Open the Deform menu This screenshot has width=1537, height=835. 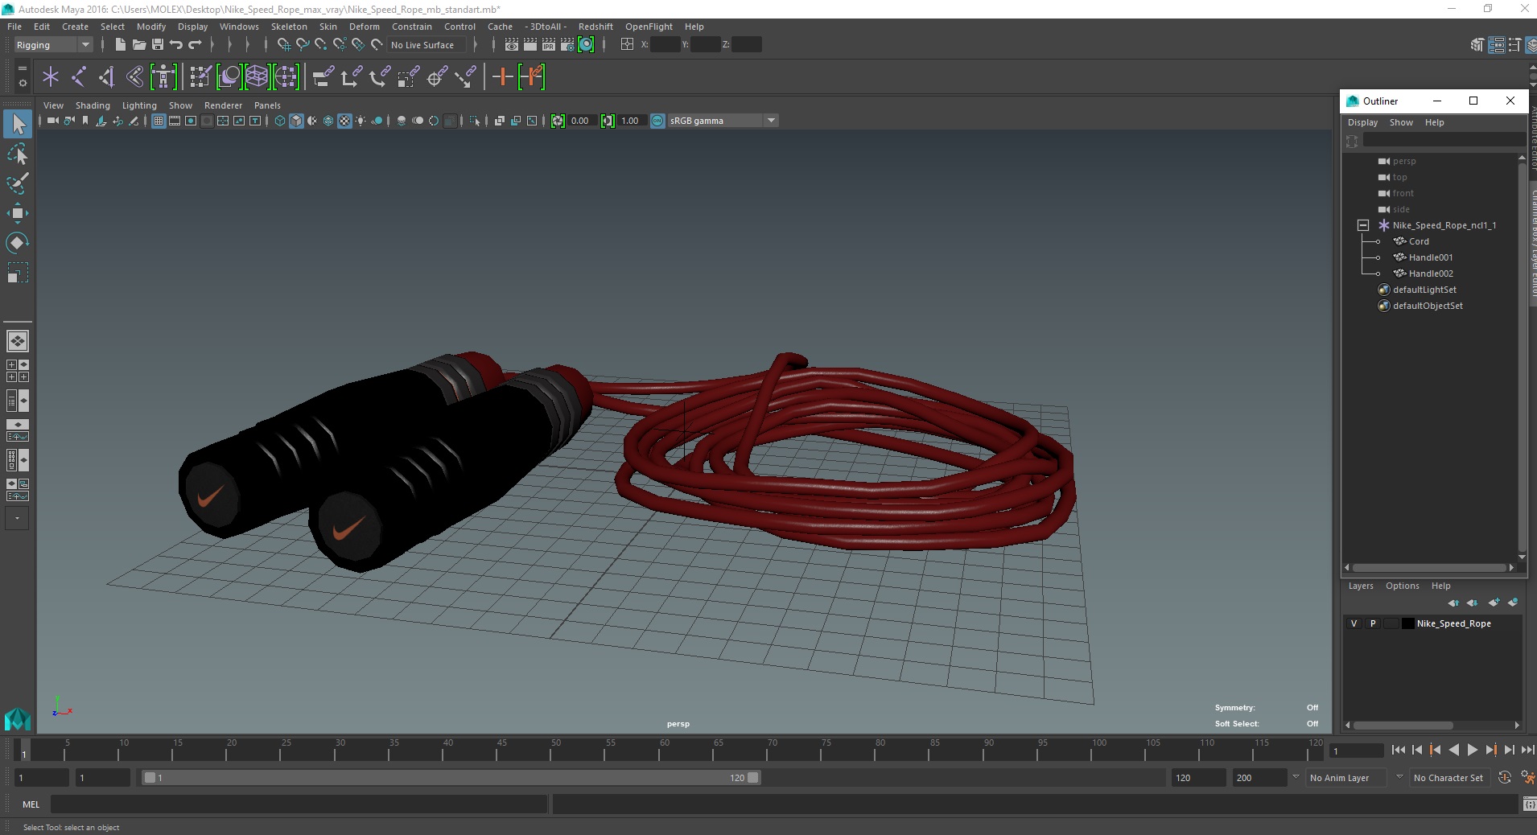click(x=364, y=27)
